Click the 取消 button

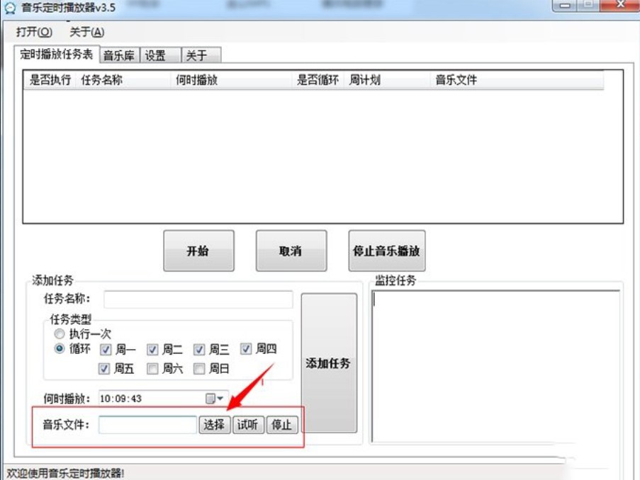pyautogui.click(x=291, y=251)
